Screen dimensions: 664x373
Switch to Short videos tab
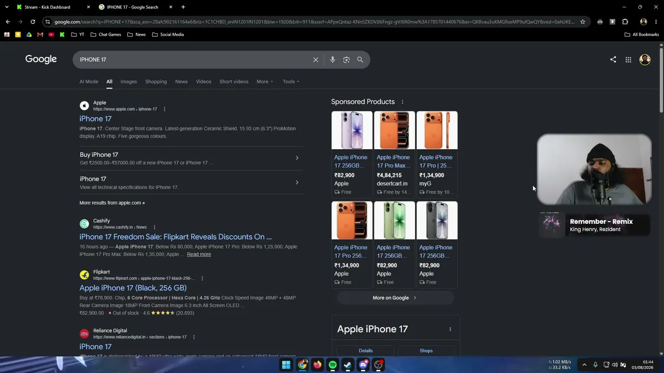coord(234,81)
